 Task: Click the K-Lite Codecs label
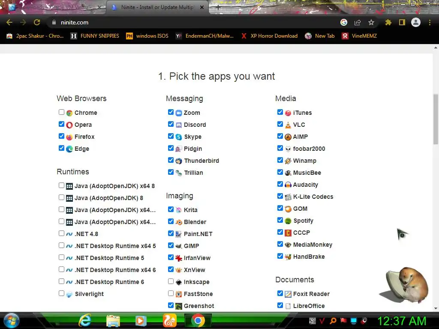coord(313,197)
